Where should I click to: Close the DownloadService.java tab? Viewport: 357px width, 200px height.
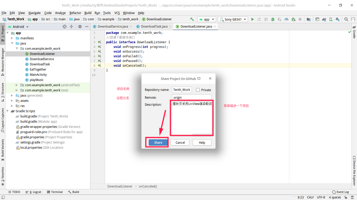tap(131, 27)
